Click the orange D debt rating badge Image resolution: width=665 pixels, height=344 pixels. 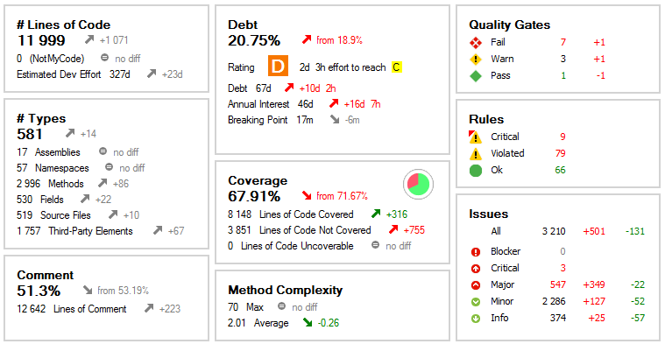tap(278, 67)
